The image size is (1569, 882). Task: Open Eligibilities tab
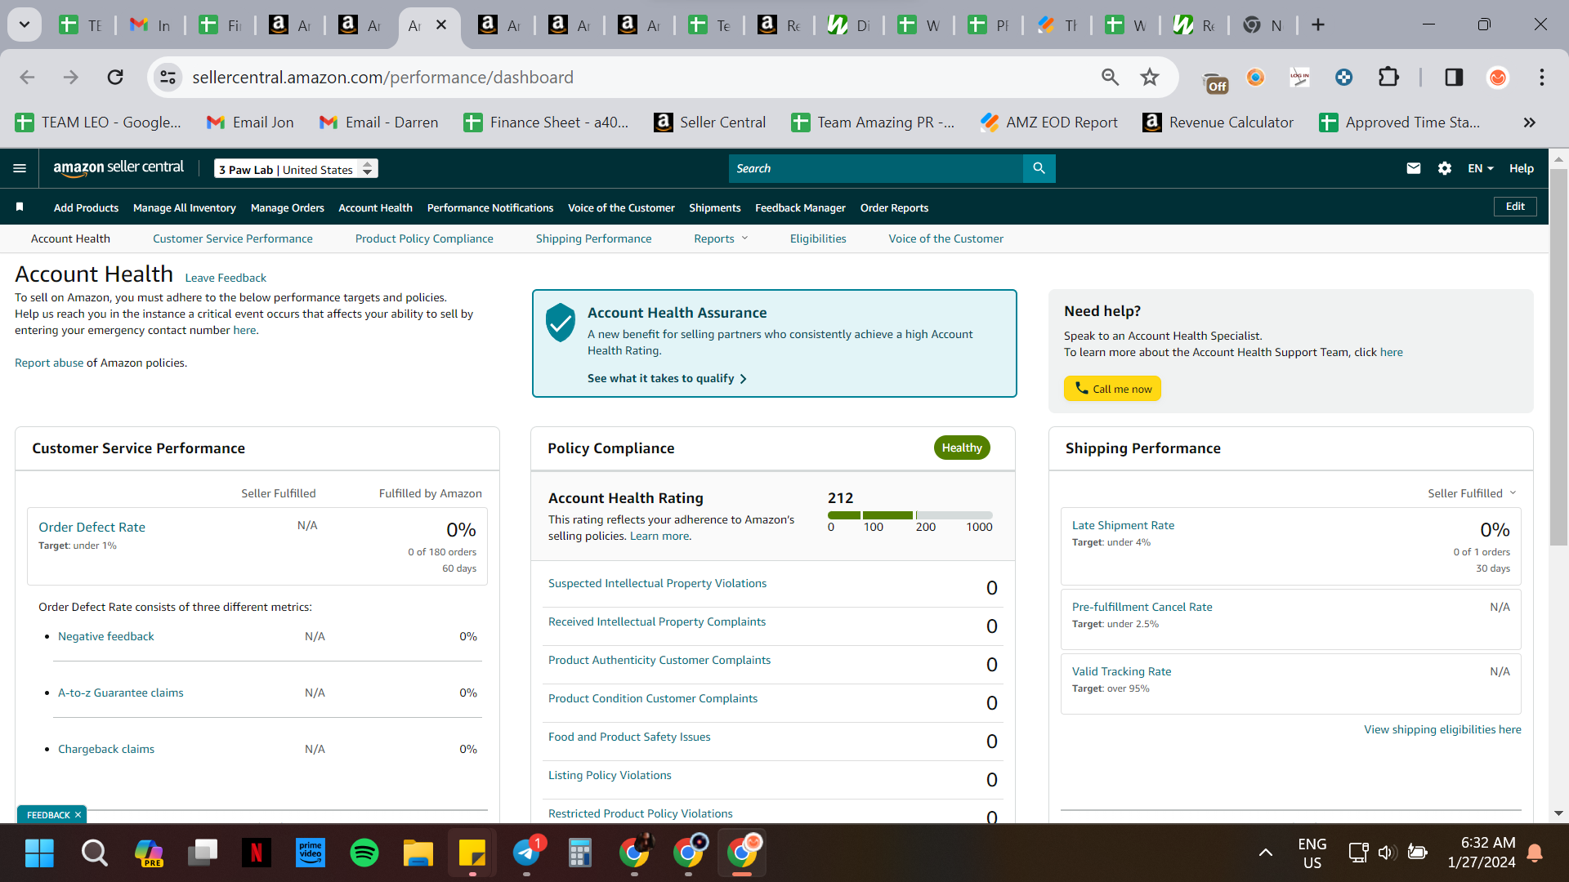(x=818, y=238)
